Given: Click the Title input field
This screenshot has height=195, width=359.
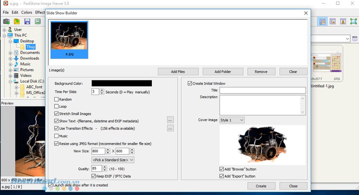Looking at the screenshot, I should (262, 90).
